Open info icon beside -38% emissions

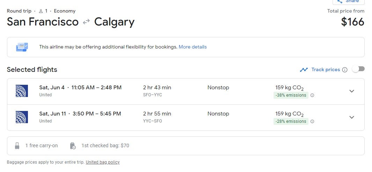pos(312,95)
